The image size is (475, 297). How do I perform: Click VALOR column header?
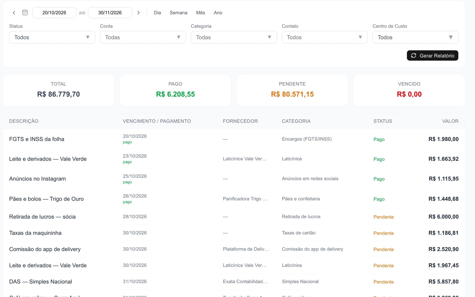point(450,121)
